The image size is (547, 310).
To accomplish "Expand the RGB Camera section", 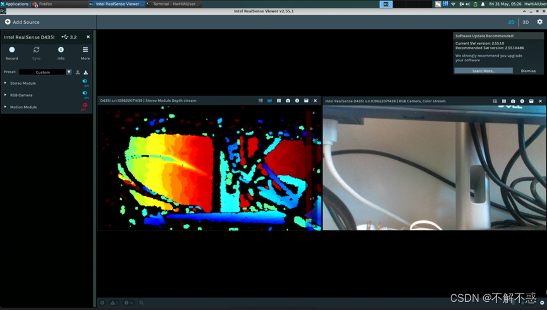I will tap(5, 95).
